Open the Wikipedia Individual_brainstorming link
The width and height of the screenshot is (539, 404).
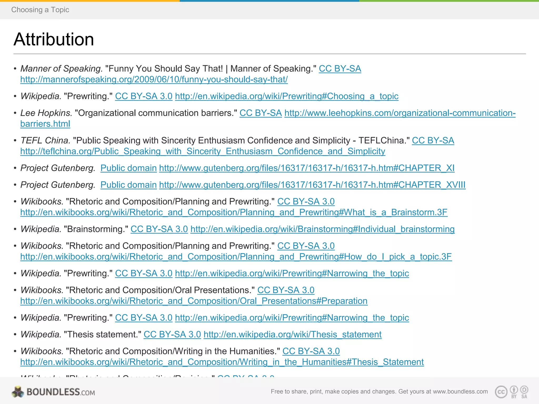click(322, 229)
